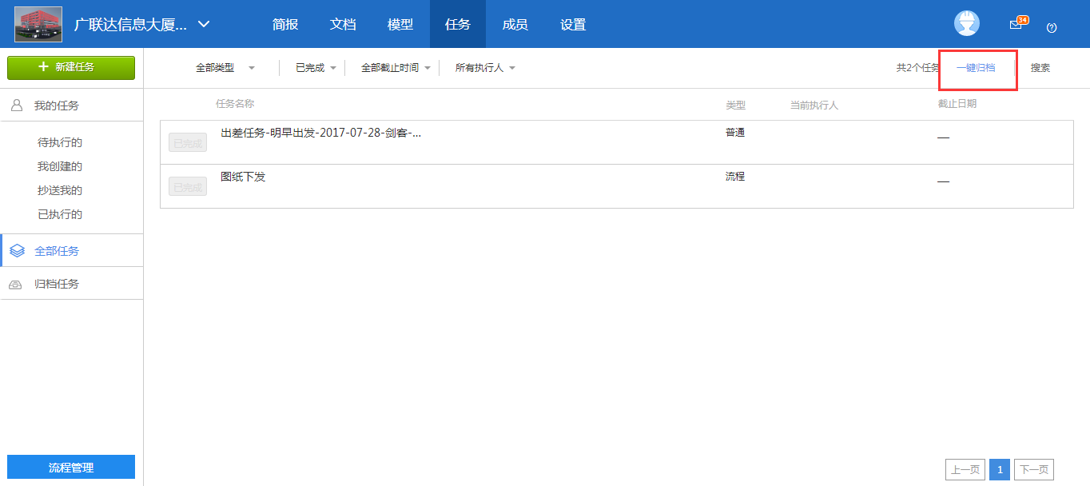Toggle the 已完成 status badge on 图纸下发
Viewport: 1090px width, 486px height.
pos(187,186)
